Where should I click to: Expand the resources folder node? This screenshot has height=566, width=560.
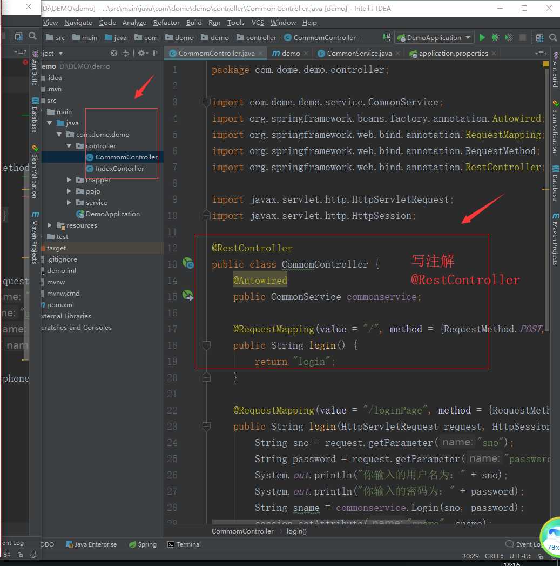click(x=50, y=225)
